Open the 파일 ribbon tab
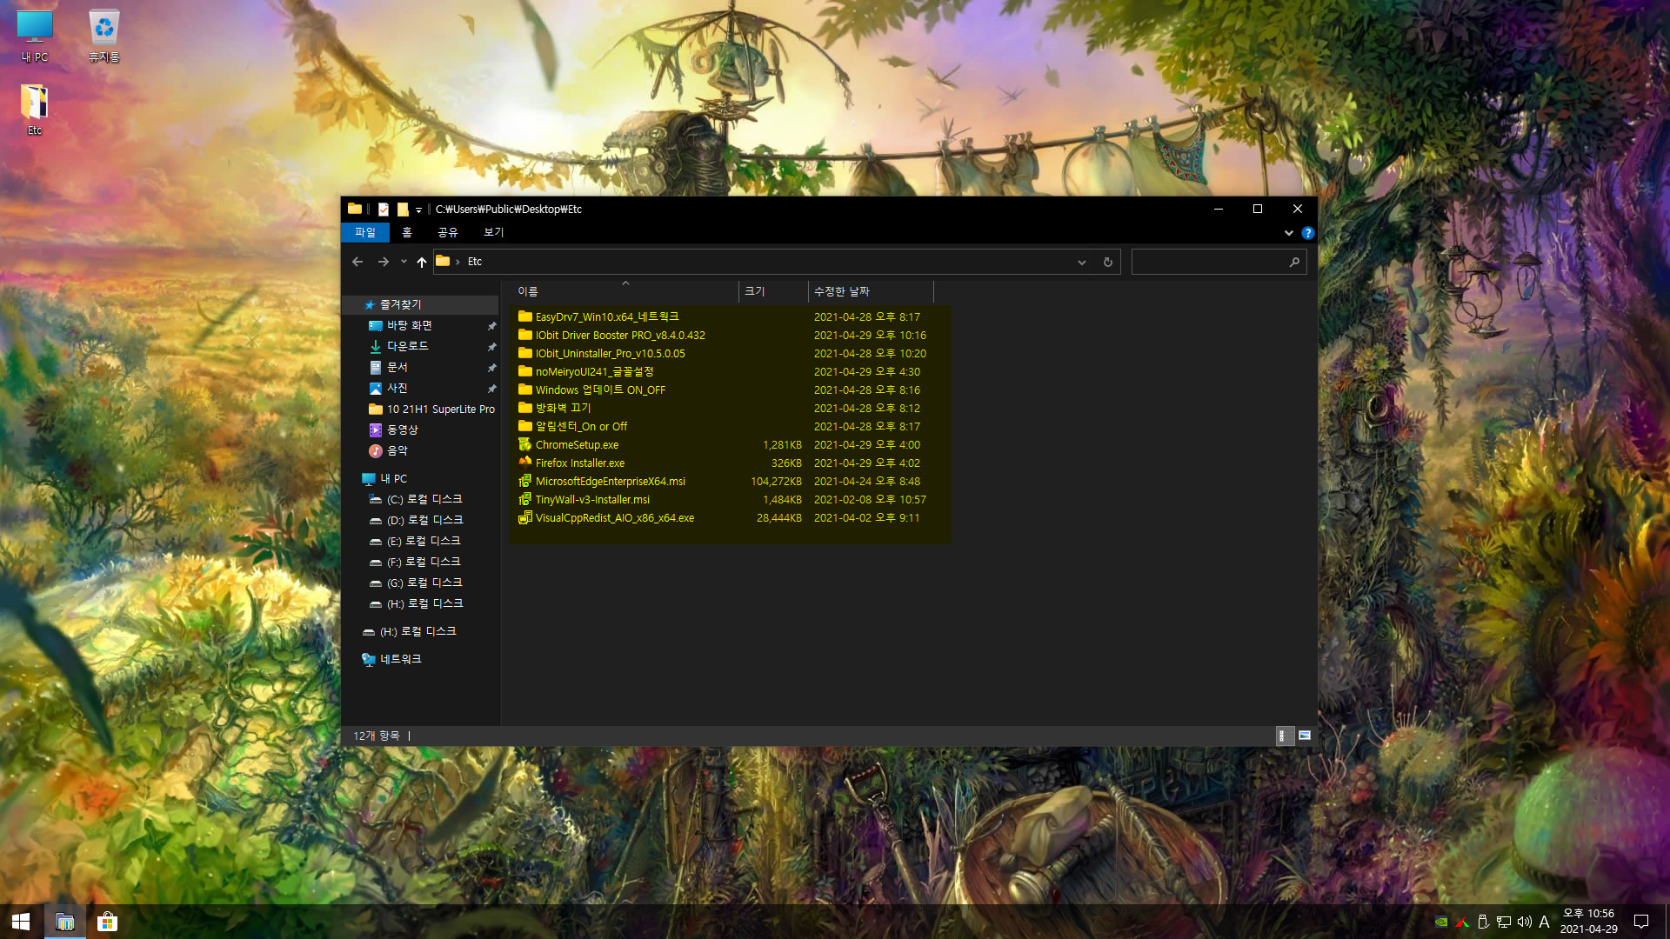Image resolution: width=1670 pixels, height=939 pixels. (365, 232)
